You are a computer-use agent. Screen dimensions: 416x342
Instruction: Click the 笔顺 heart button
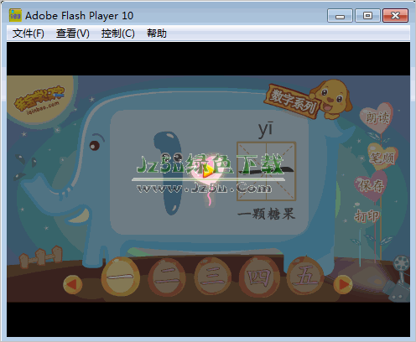click(382, 157)
